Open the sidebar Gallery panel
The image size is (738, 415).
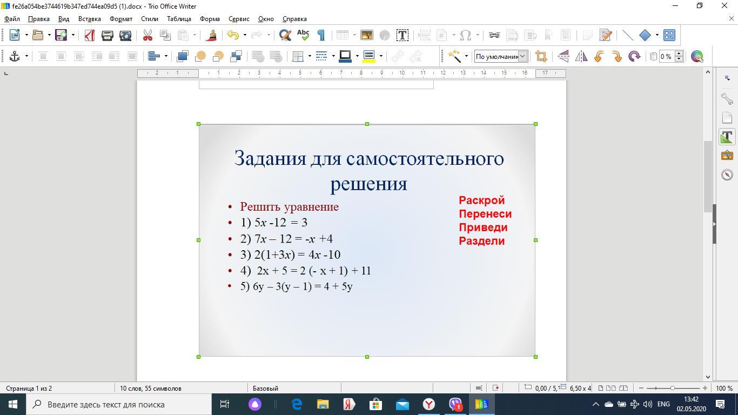click(x=727, y=156)
